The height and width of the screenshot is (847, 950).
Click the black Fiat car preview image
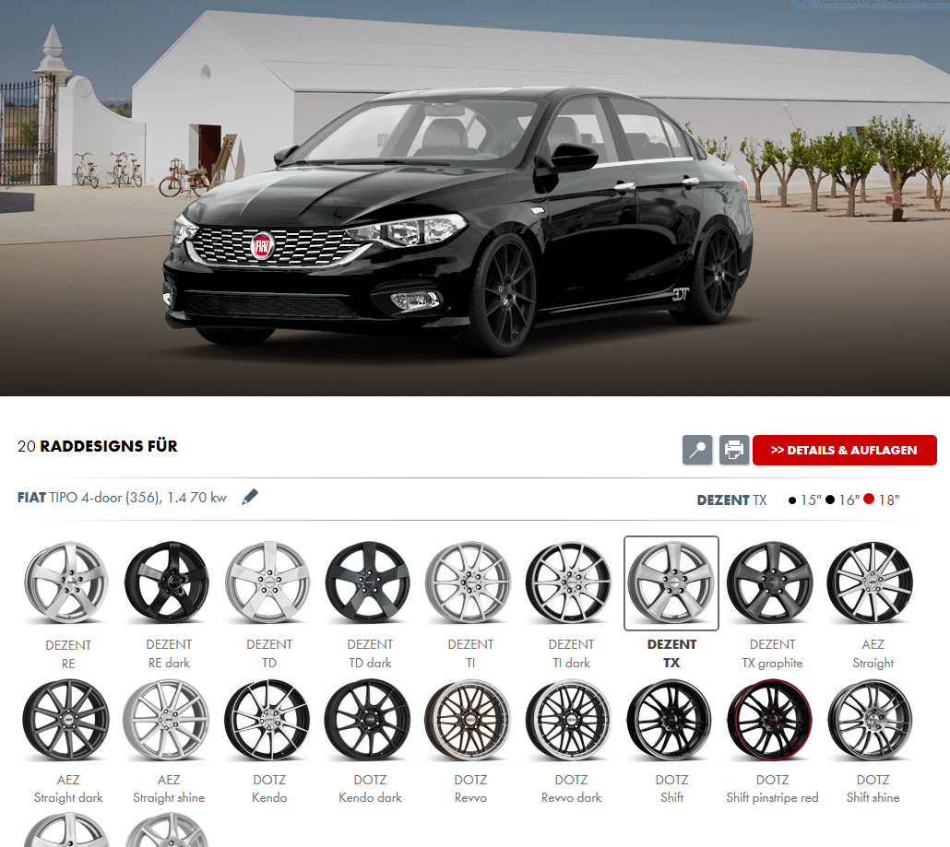[461, 221]
